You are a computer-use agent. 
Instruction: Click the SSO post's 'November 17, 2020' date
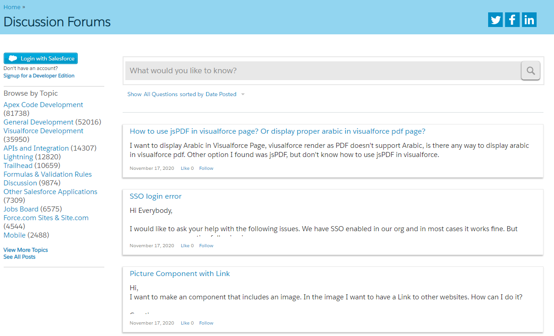point(152,246)
